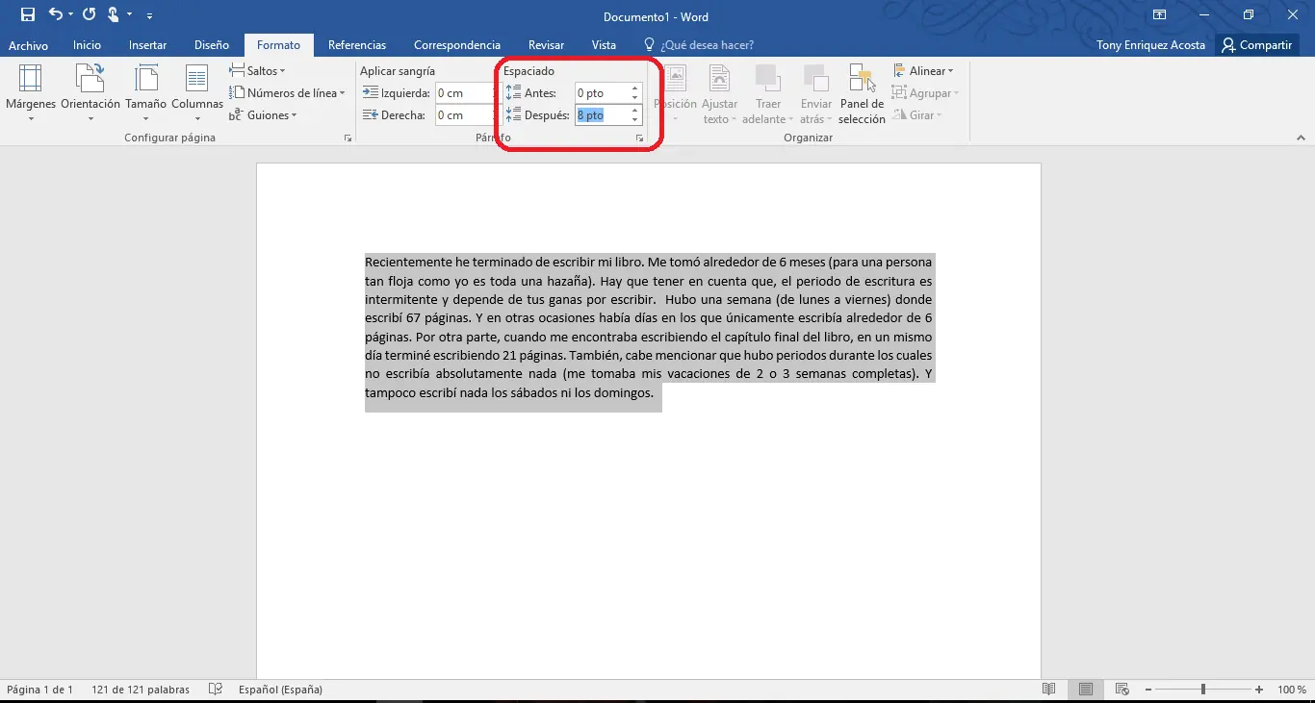Open the Tony Enriquez Acosta account
1315x703 pixels.
[1150, 45]
